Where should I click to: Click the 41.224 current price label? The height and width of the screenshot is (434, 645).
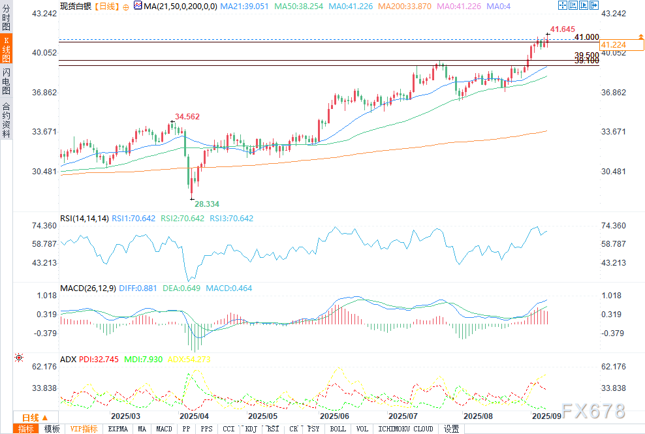pyautogui.click(x=613, y=44)
